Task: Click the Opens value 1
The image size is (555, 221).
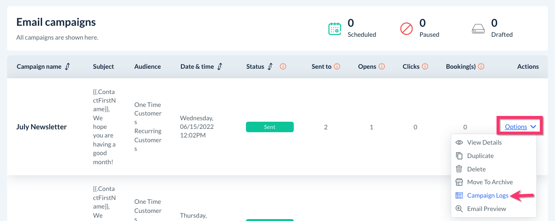Action: 371,127
